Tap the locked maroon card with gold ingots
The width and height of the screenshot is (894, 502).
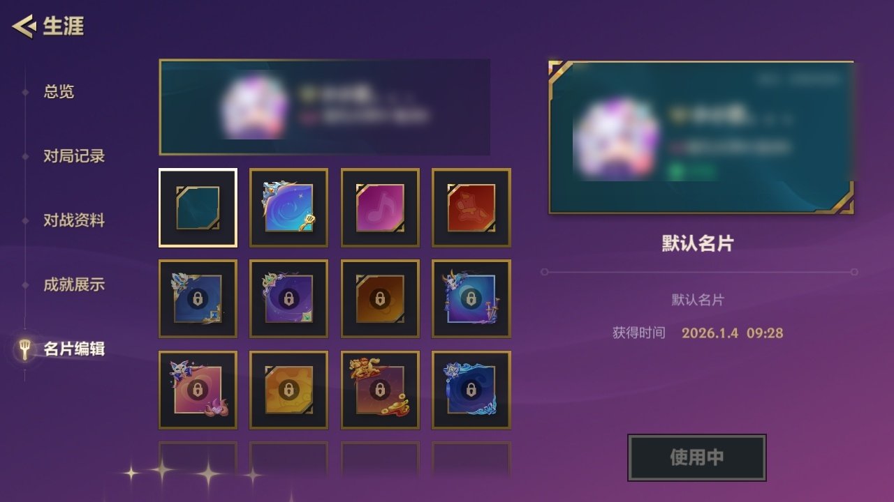coord(380,390)
